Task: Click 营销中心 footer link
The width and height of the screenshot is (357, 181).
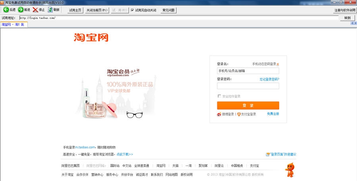Action: tap(97, 175)
